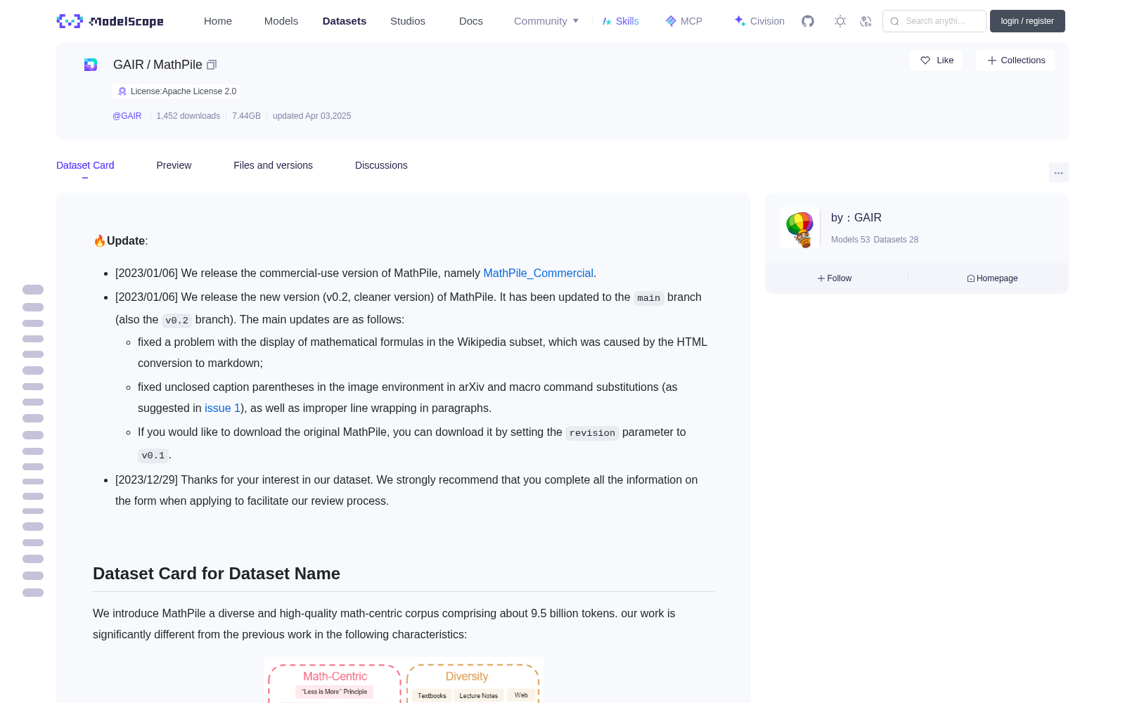This screenshot has width=1125, height=703.
Task: Click the login / register button
Action: pyautogui.click(x=1027, y=21)
